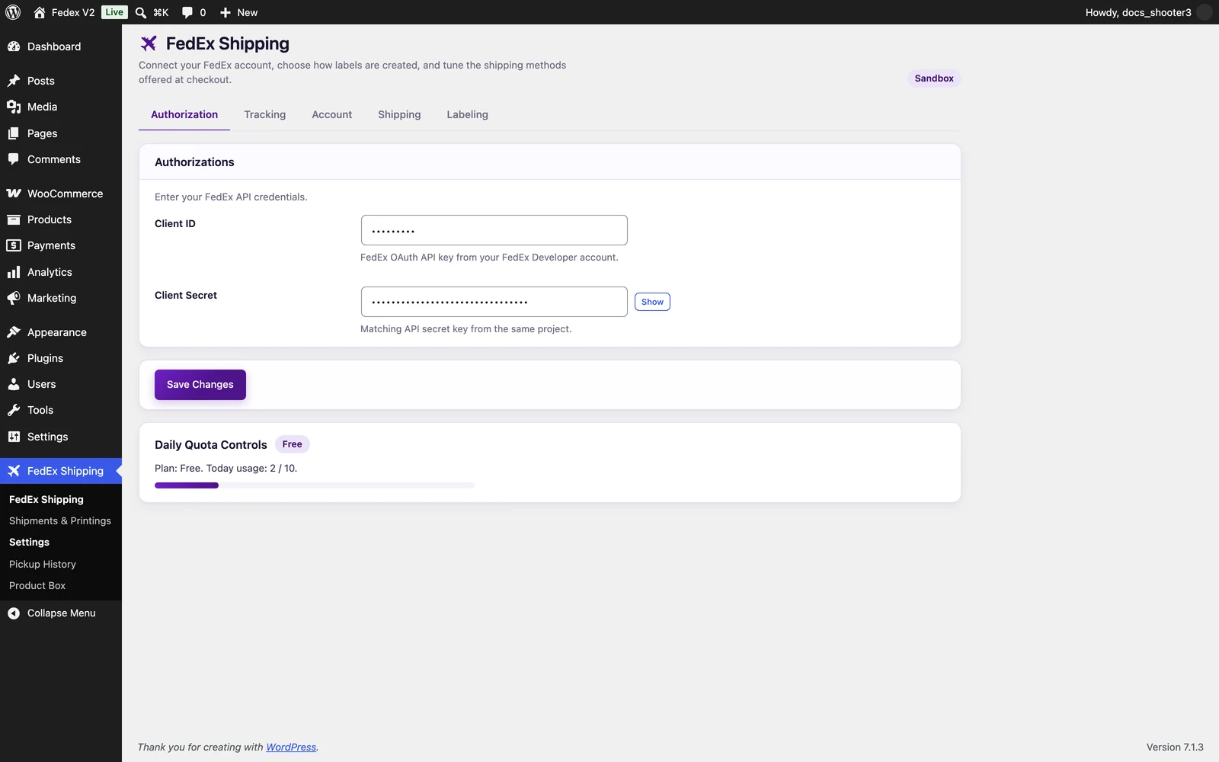This screenshot has width=1219, height=762.
Task: Click the Users person icon
Action: [x=14, y=384]
